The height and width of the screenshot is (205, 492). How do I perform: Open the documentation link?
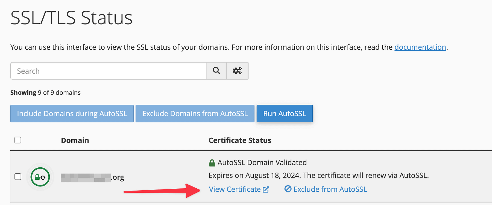coord(420,47)
